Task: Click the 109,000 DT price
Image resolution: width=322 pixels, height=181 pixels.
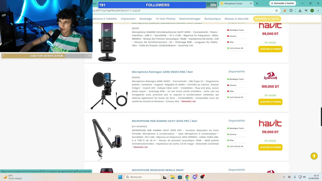Action: [270, 87]
